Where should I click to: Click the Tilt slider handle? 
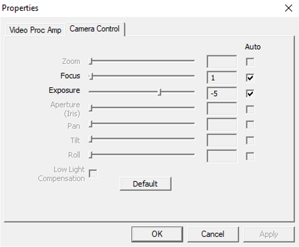[x=91, y=139]
